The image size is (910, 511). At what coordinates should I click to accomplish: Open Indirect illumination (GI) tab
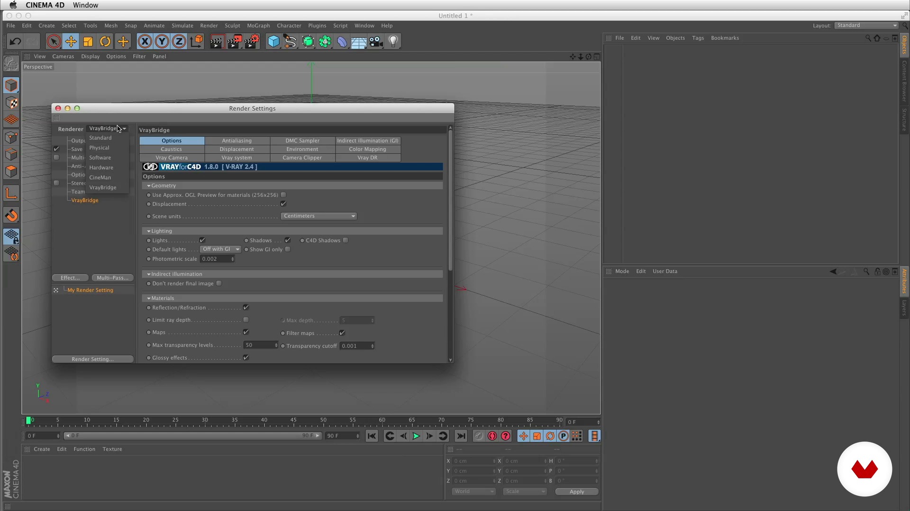point(368,141)
